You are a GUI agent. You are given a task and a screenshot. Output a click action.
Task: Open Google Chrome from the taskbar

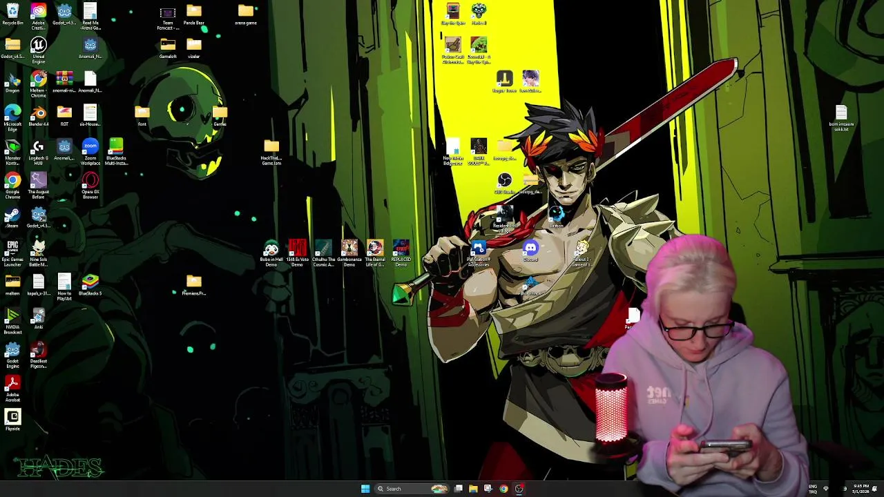[x=503, y=489]
